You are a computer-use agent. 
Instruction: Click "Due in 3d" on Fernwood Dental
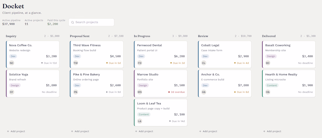click(177, 63)
